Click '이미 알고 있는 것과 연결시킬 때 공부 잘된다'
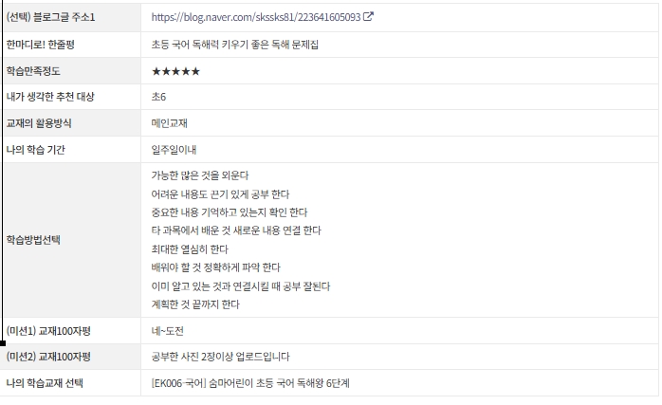 [x=241, y=286]
